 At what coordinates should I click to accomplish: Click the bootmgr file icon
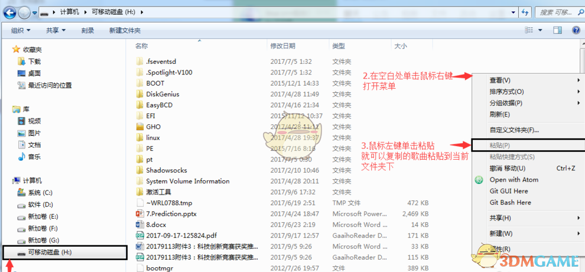[140, 268]
